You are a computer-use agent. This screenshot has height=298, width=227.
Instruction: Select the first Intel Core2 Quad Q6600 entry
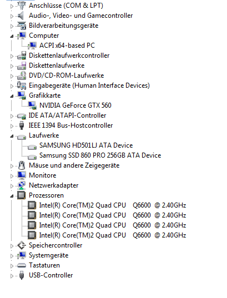point(112,205)
